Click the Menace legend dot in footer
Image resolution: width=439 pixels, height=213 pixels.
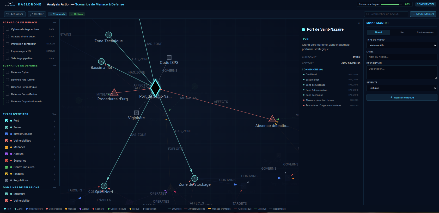(x=66, y=209)
